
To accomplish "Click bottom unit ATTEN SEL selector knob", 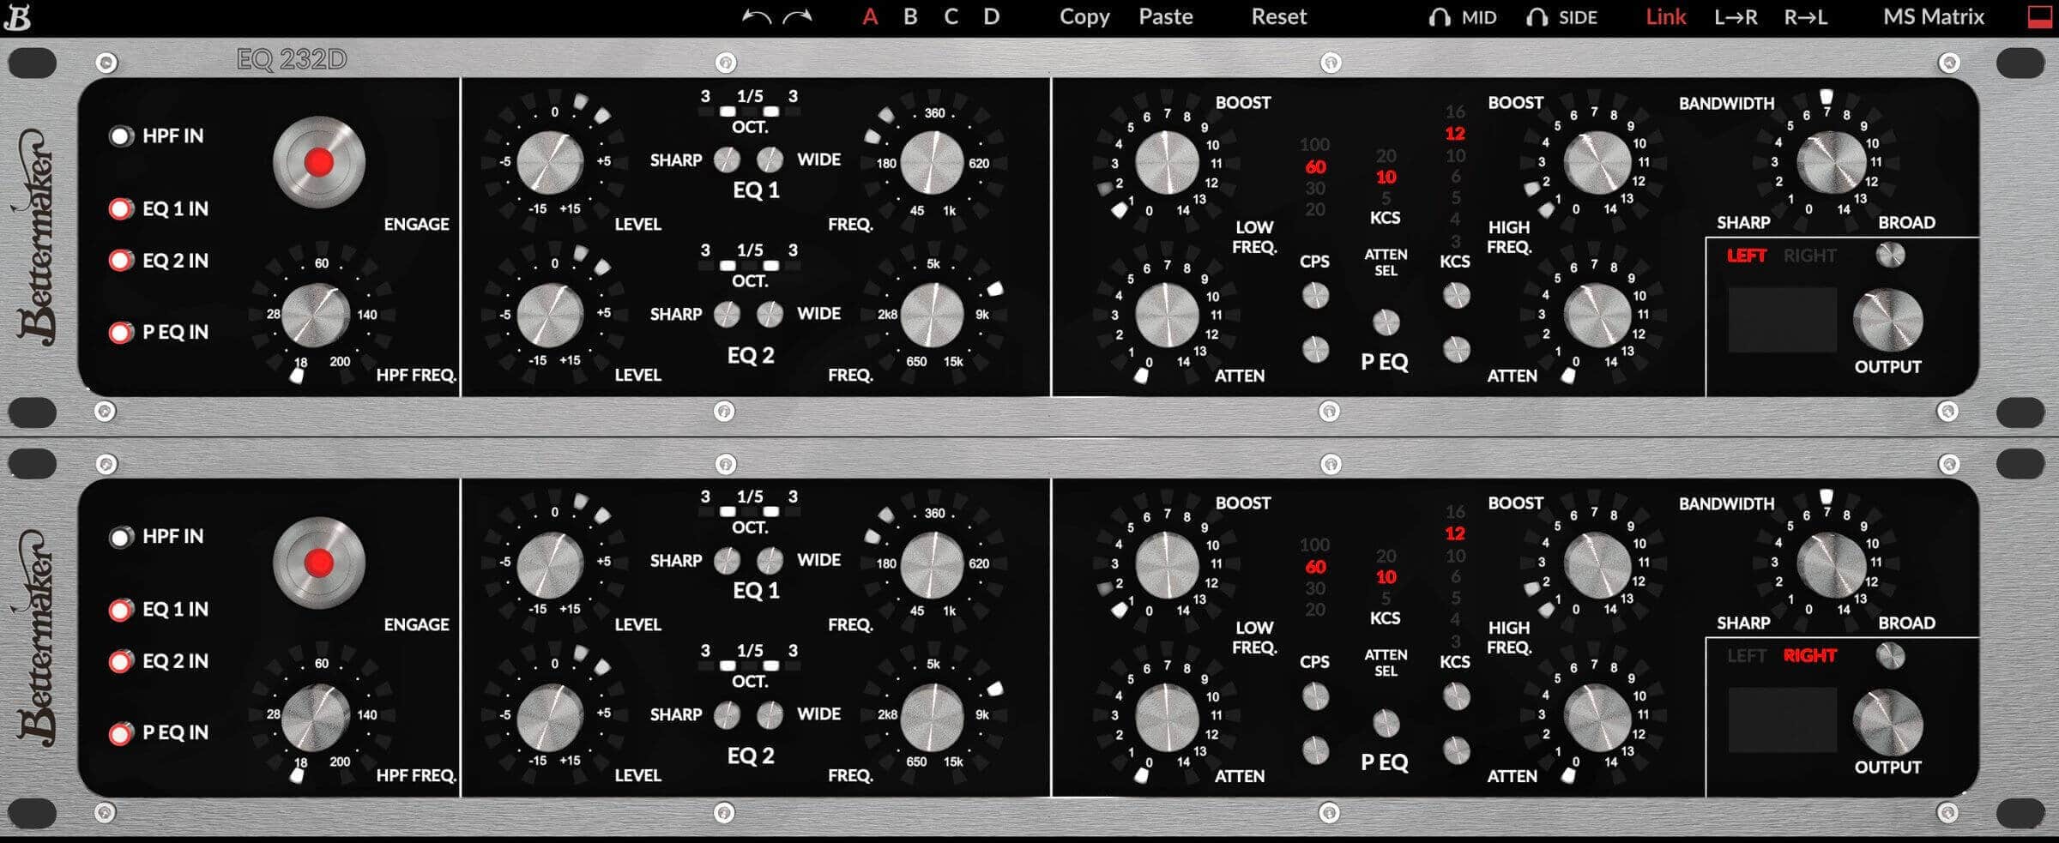I will coord(1386,723).
